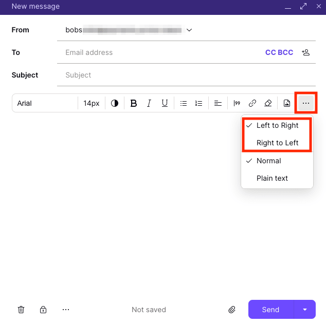Open the bottom-left more actions ellipsis
Screen dimensions: 326x325
tap(66, 310)
